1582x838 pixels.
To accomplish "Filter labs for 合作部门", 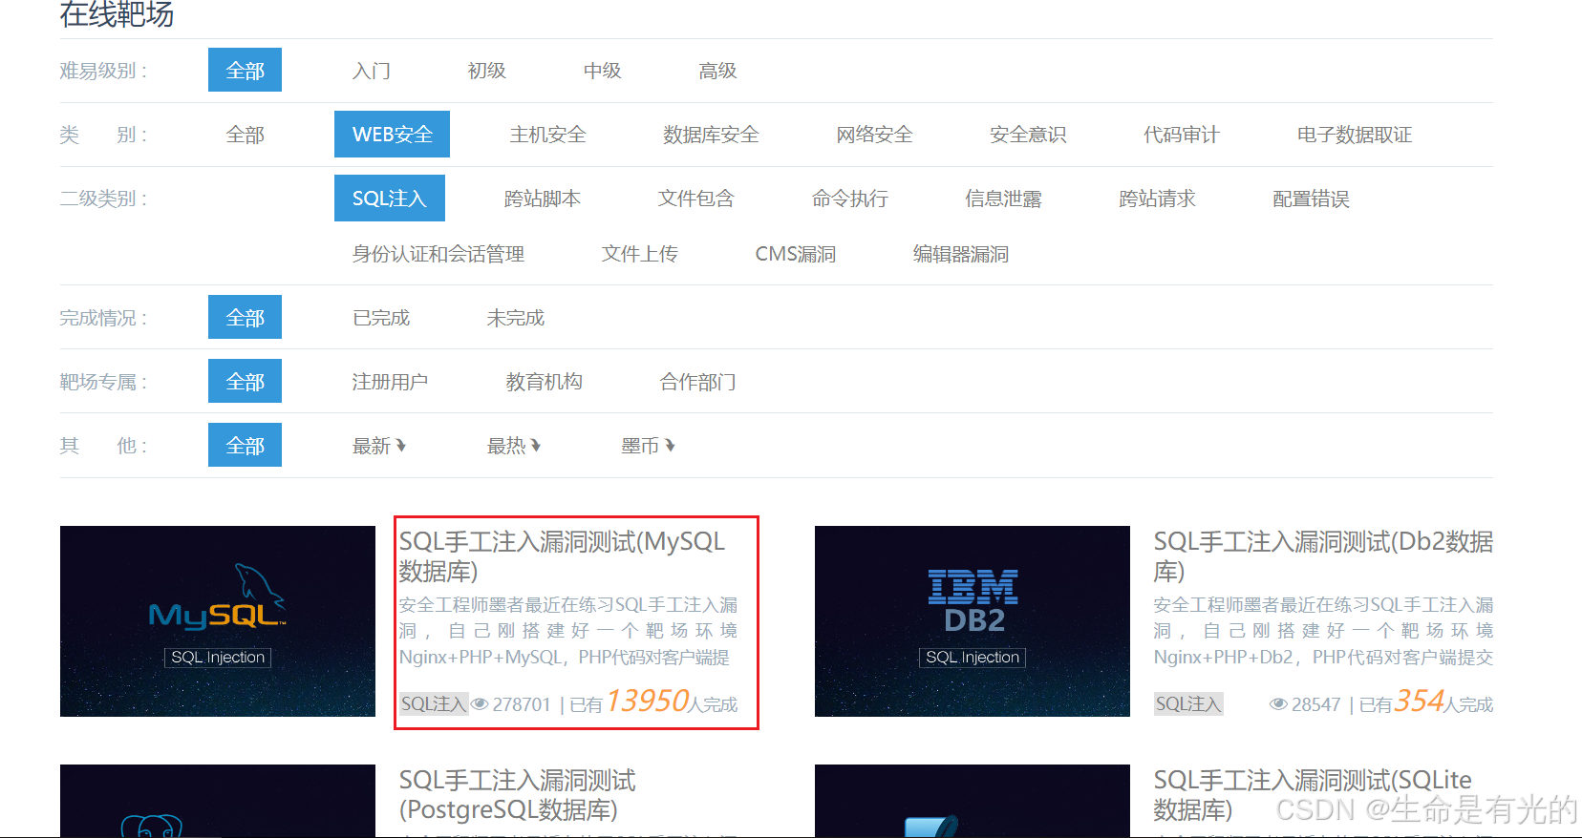I will click(698, 382).
